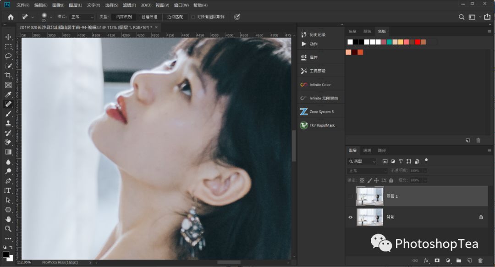Add a layer mask

coord(437,261)
